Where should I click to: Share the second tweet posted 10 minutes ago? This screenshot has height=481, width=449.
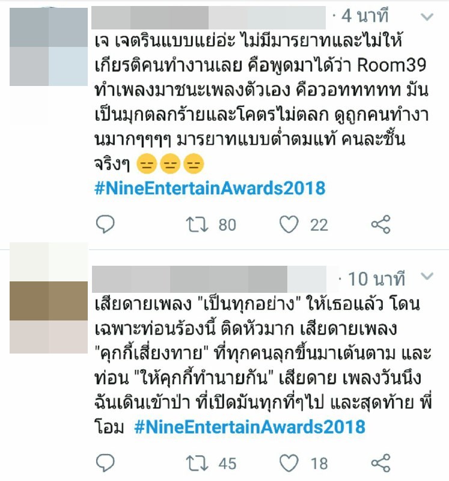(x=380, y=463)
